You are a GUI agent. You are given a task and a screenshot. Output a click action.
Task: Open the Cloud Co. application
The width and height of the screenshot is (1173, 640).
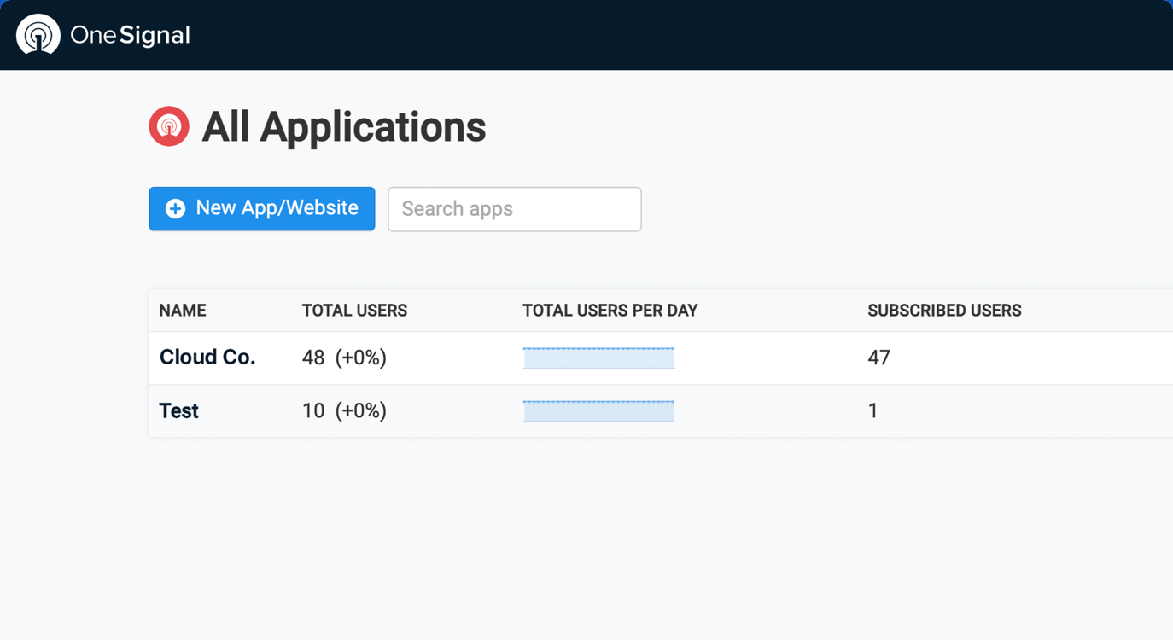[x=207, y=357]
